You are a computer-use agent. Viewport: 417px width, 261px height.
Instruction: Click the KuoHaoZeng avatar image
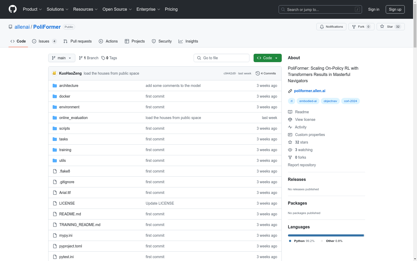54,73
